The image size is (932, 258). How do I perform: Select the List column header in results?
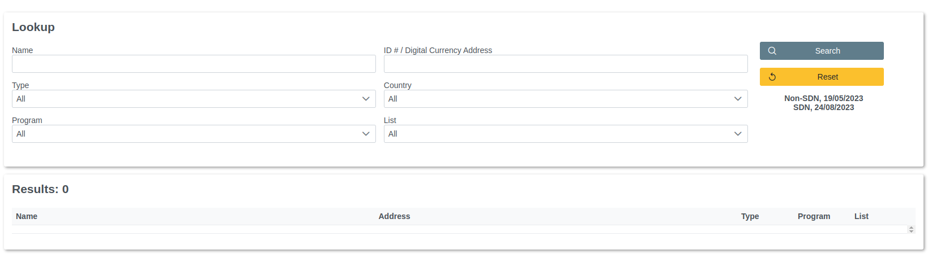point(861,216)
